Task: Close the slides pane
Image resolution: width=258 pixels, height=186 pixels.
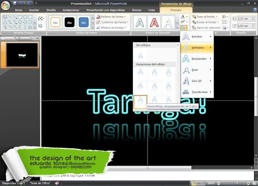Action: 37,38
